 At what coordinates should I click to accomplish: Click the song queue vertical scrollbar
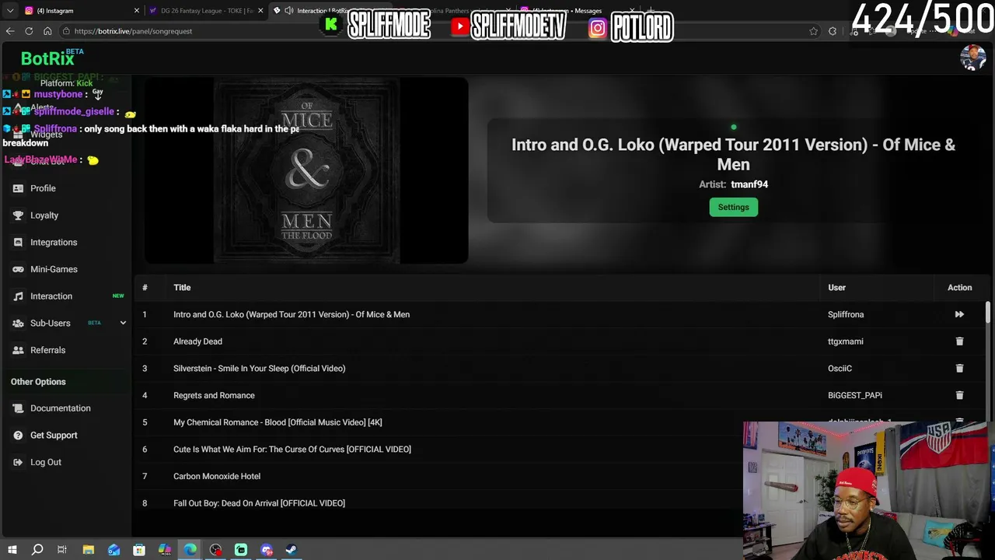coord(988,313)
